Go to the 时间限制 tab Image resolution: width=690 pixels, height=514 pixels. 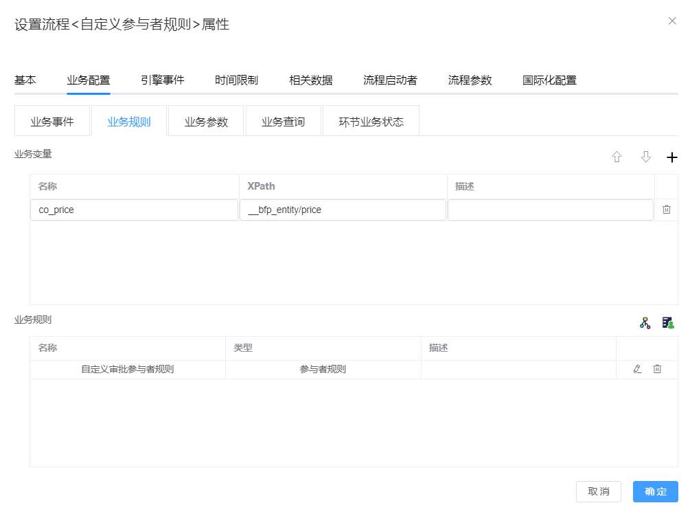[x=236, y=80]
